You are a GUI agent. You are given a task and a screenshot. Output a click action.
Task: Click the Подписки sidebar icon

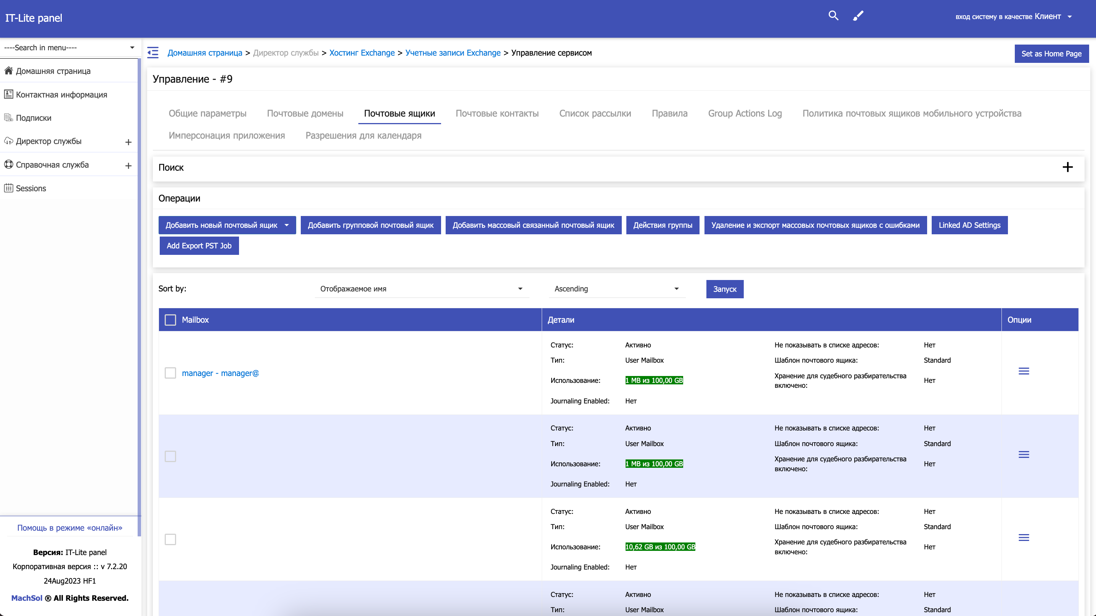8,118
